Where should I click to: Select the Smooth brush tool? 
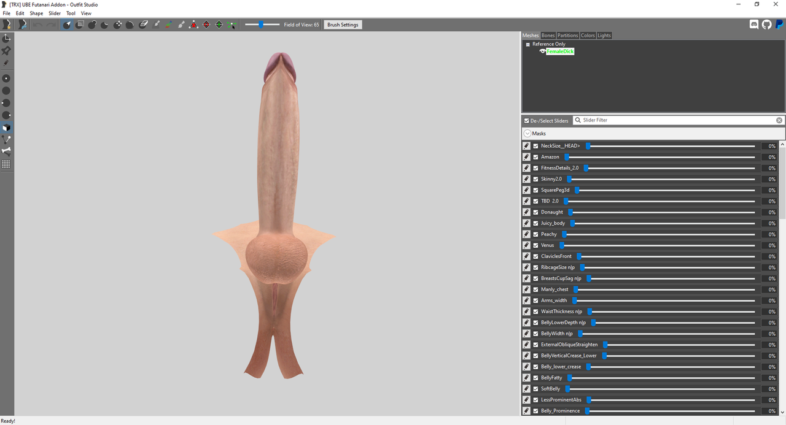(130, 25)
